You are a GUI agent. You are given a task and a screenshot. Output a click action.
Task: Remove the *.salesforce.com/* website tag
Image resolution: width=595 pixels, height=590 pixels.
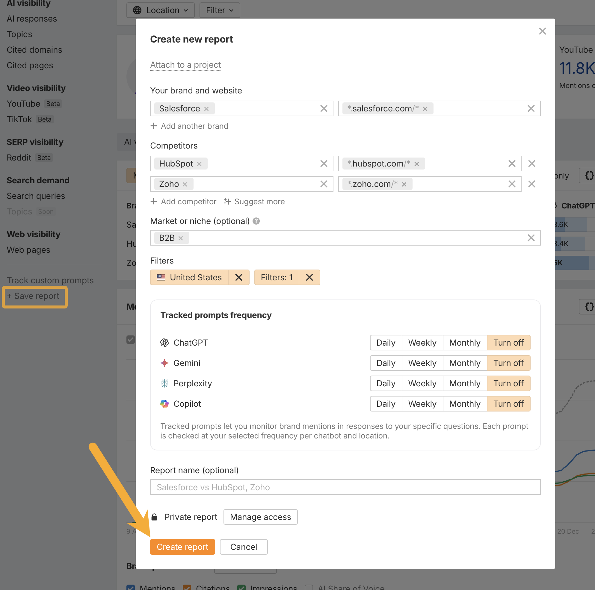[425, 109]
